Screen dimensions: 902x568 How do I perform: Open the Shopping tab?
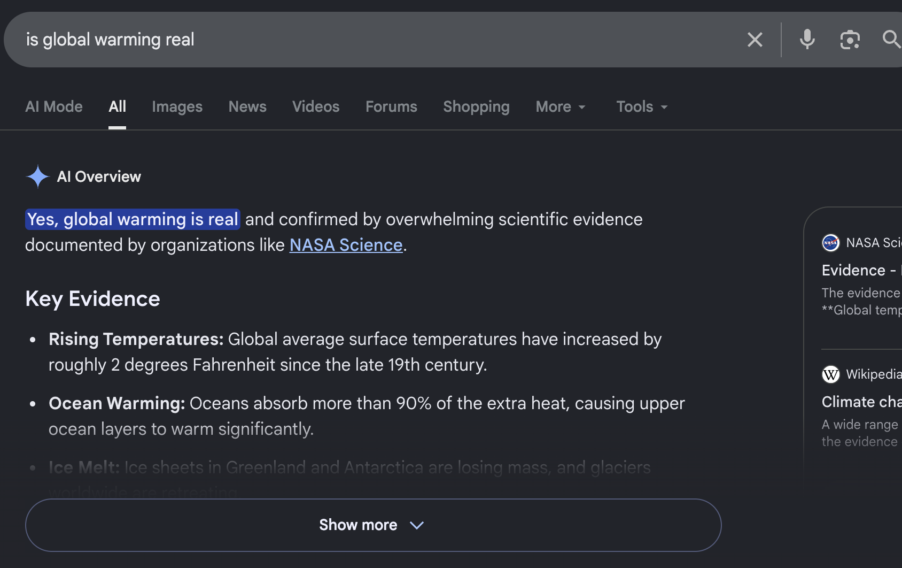point(476,106)
